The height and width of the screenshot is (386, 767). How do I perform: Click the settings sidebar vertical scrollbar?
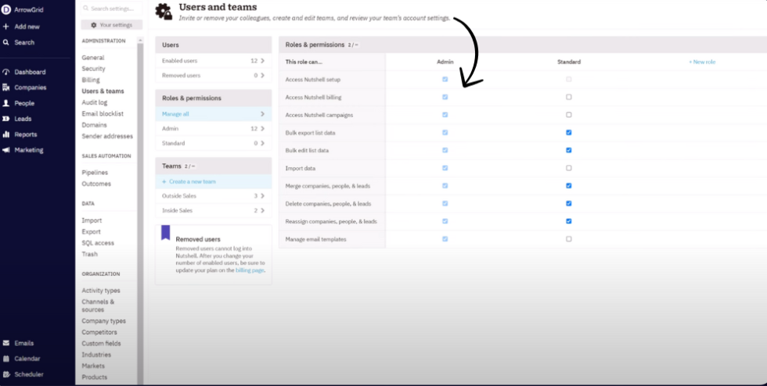140,215
